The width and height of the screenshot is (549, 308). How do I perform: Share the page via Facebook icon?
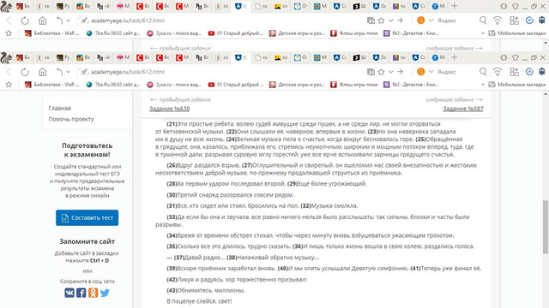pyautogui.click(x=81, y=293)
